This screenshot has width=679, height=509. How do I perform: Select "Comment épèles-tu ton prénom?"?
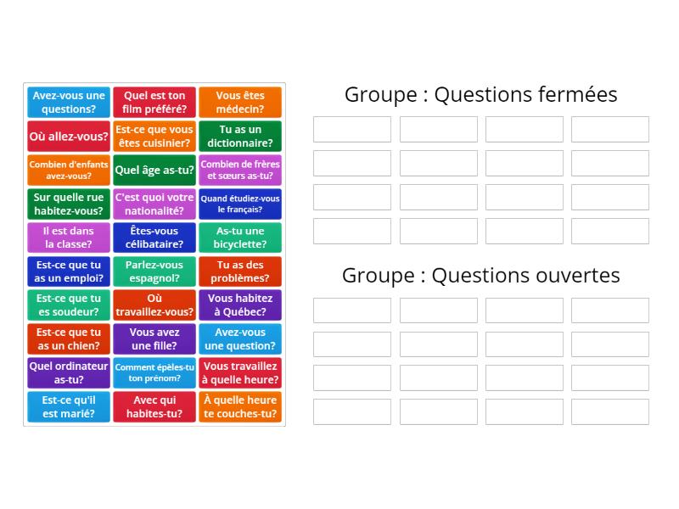[154, 373]
